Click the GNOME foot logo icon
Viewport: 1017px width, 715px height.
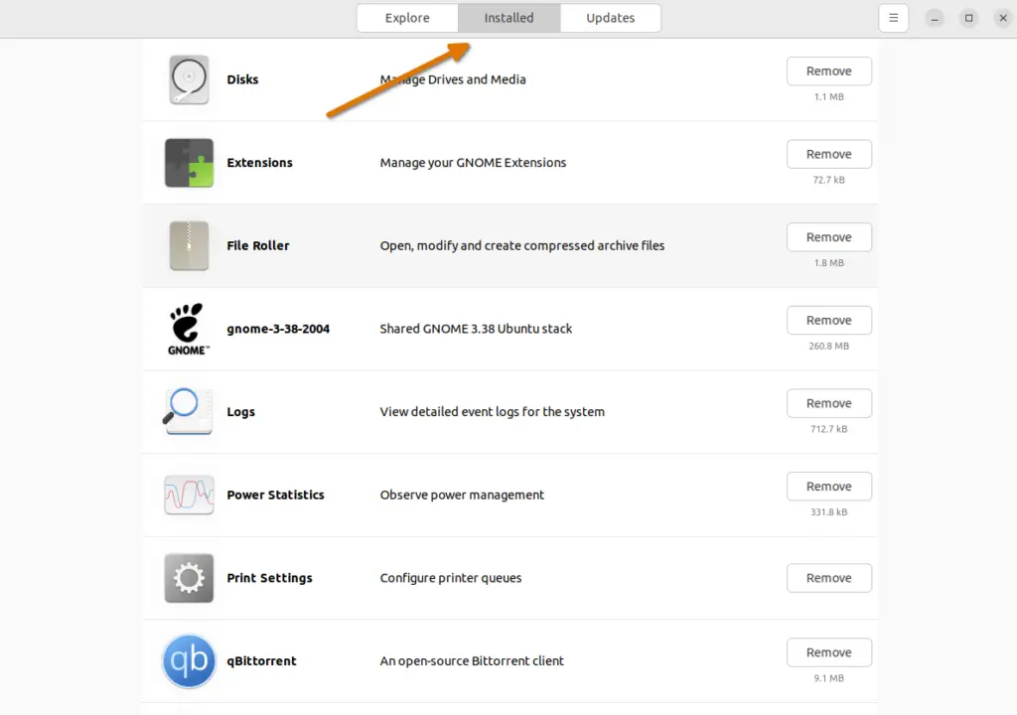click(x=189, y=329)
